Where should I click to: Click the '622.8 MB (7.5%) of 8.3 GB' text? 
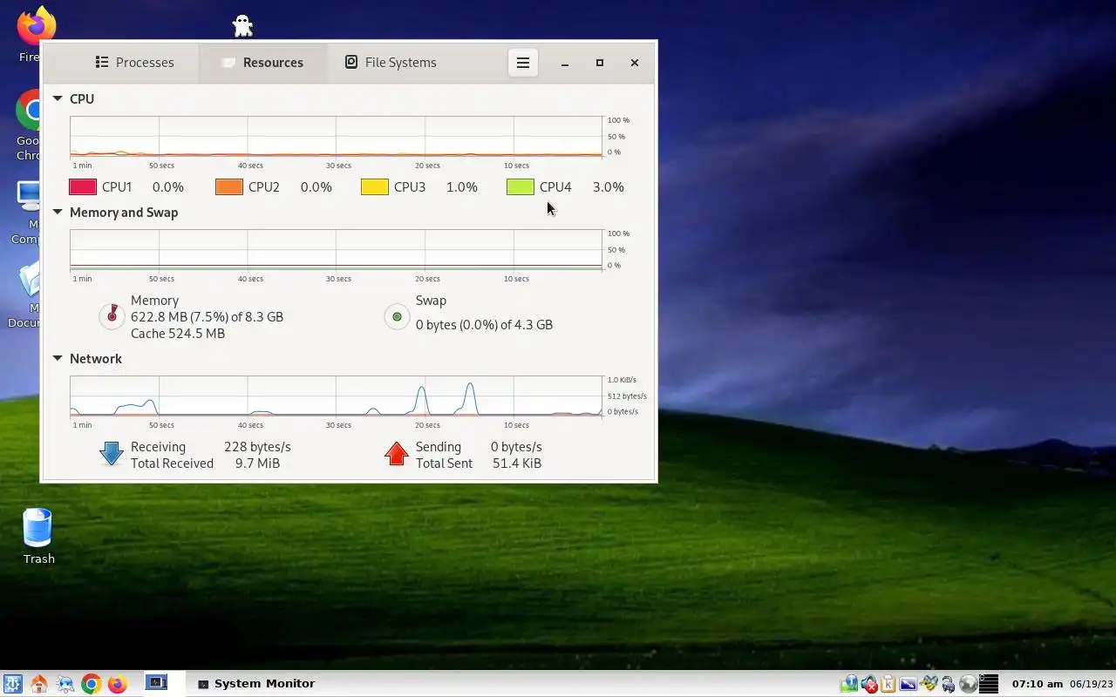point(207,317)
